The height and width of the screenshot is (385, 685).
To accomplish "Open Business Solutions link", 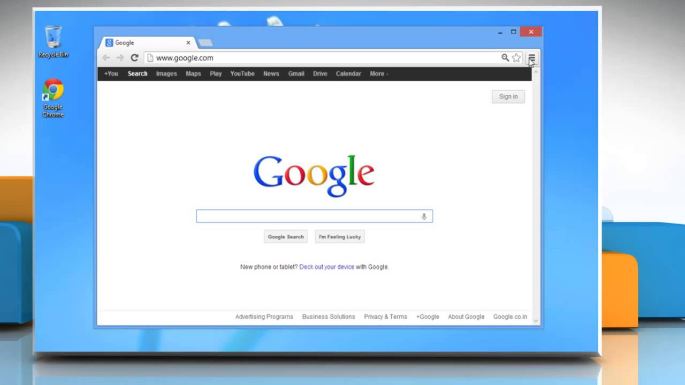I will [329, 317].
